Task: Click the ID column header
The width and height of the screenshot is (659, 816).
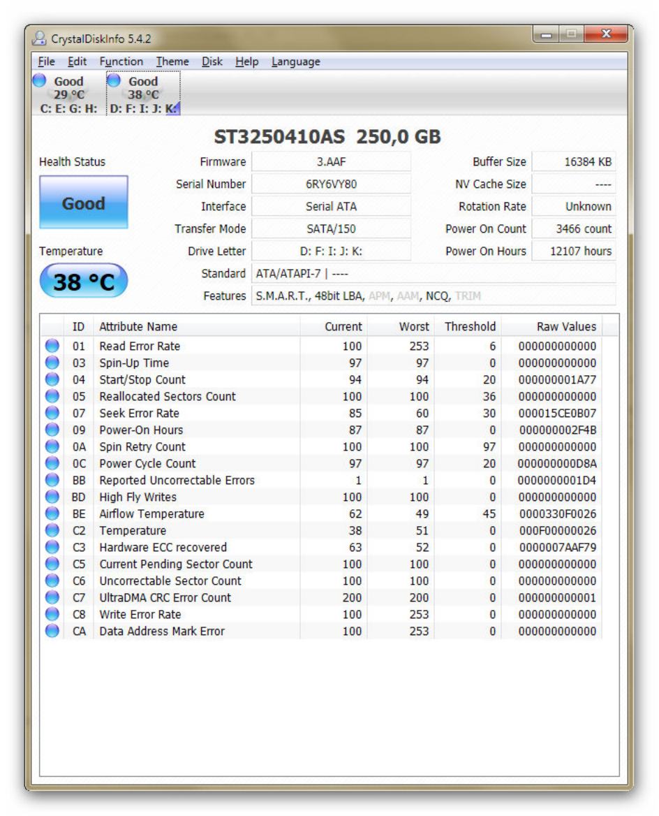Action: (x=79, y=326)
